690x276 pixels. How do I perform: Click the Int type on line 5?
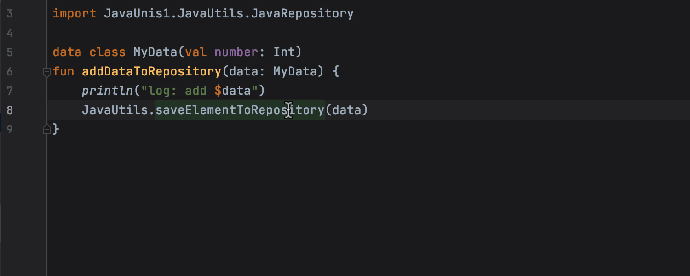coord(284,52)
